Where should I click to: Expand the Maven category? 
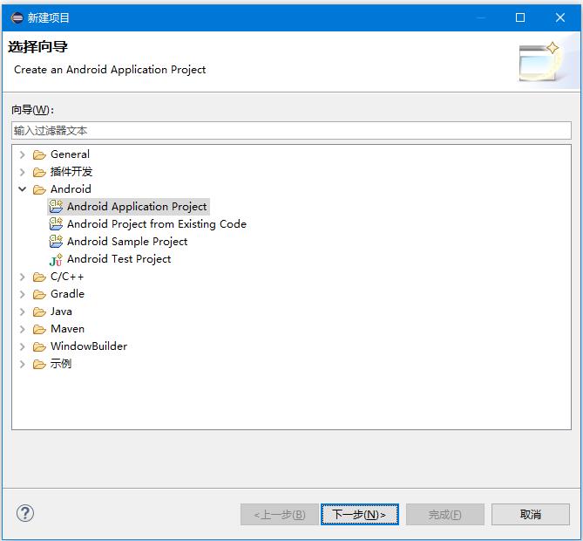(x=23, y=329)
